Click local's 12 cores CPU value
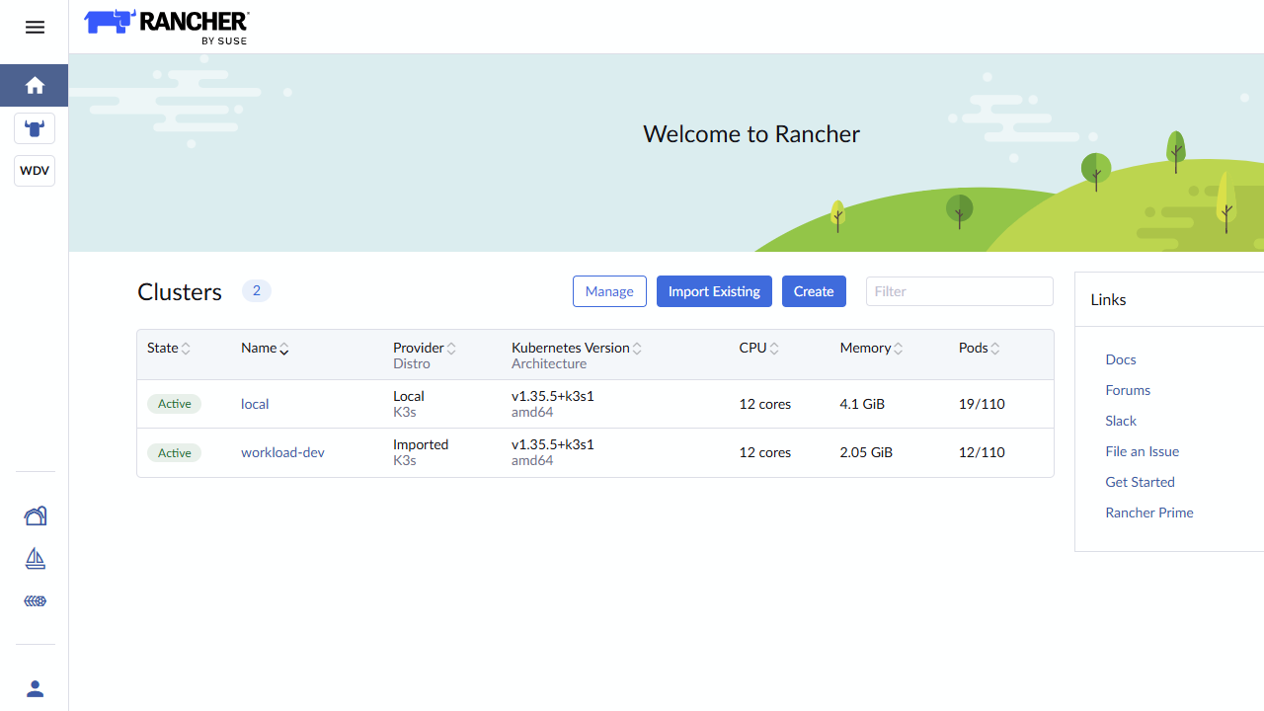1264x711 pixels. (x=765, y=404)
